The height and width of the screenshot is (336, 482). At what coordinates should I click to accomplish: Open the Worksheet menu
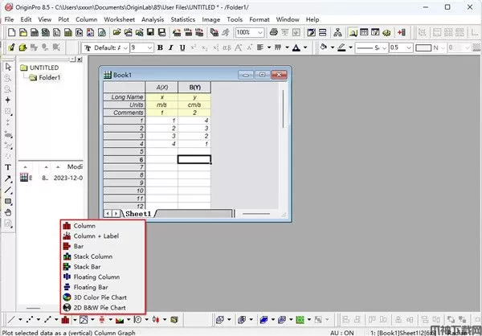[x=118, y=18]
